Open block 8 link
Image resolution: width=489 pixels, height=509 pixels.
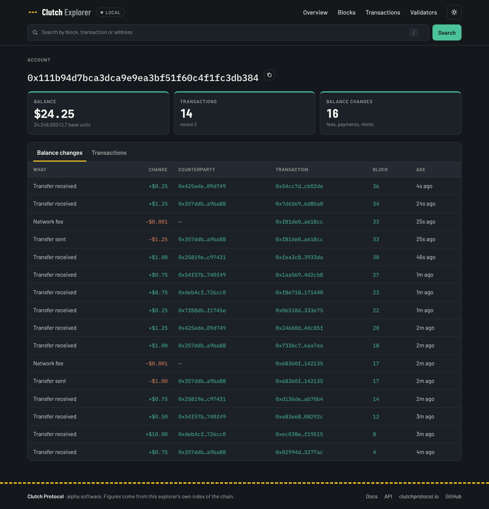(374, 434)
